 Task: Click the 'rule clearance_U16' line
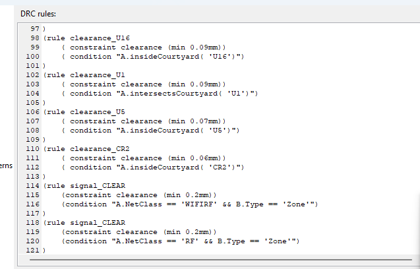(x=86, y=38)
